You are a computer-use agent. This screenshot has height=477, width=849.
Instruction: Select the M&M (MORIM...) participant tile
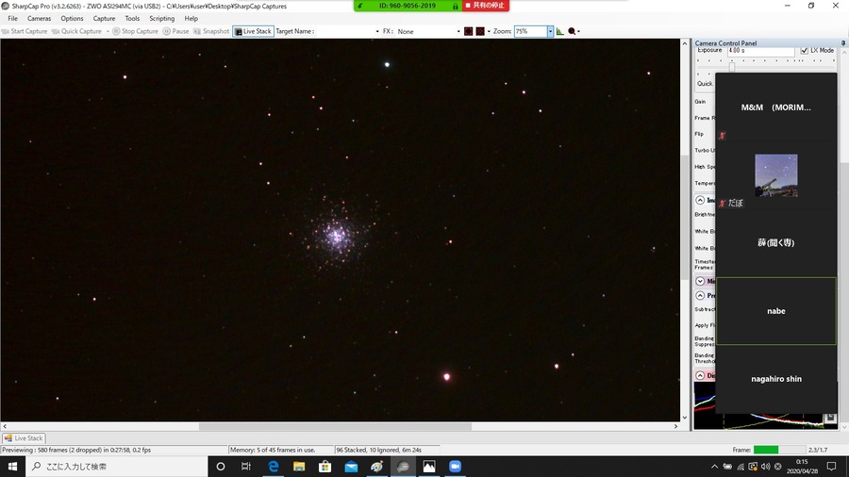click(x=776, y=107)
